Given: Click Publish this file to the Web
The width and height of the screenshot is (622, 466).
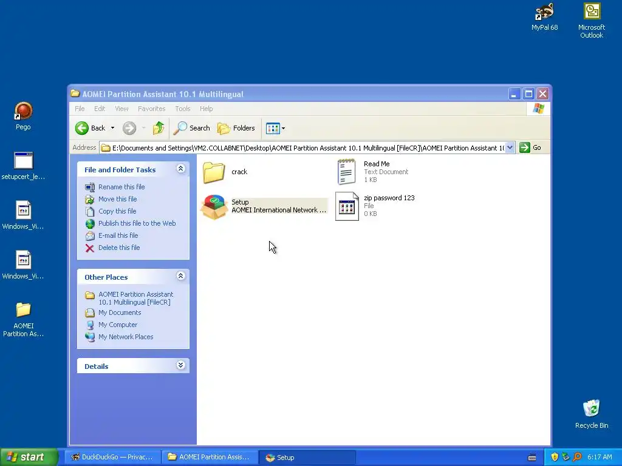Looking at the screenshot, I should [x=137, y=223].
